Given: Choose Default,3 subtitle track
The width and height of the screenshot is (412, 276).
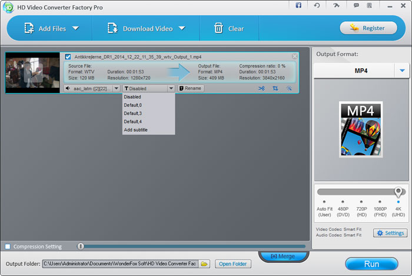Looking at the screenshot, I should click(x=149, y=114).
